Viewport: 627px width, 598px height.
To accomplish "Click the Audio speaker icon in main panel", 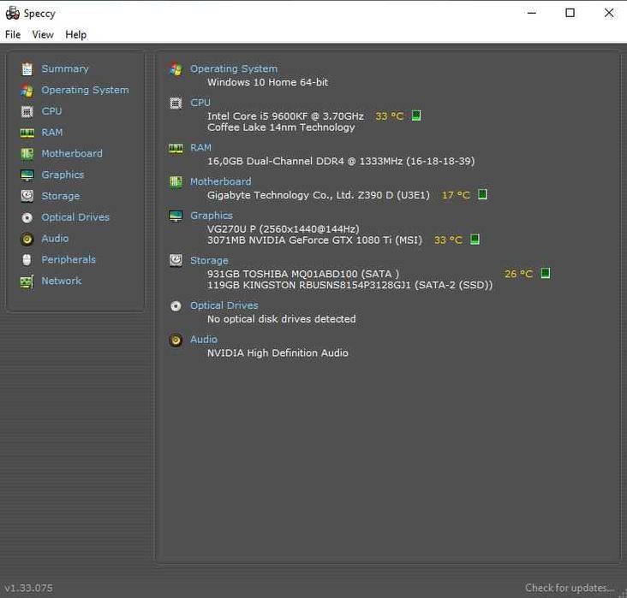I will pos(176,340).
